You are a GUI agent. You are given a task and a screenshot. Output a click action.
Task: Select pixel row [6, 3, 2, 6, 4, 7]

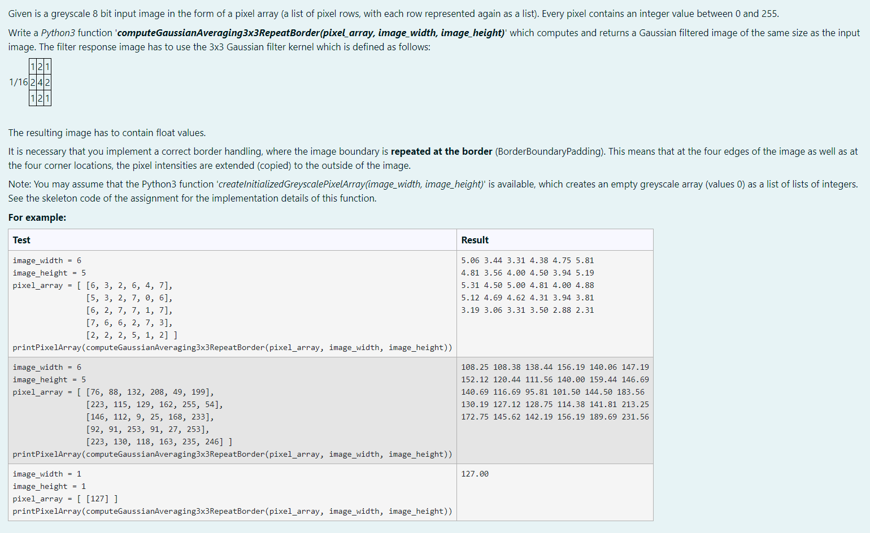(x=129, y=285)
